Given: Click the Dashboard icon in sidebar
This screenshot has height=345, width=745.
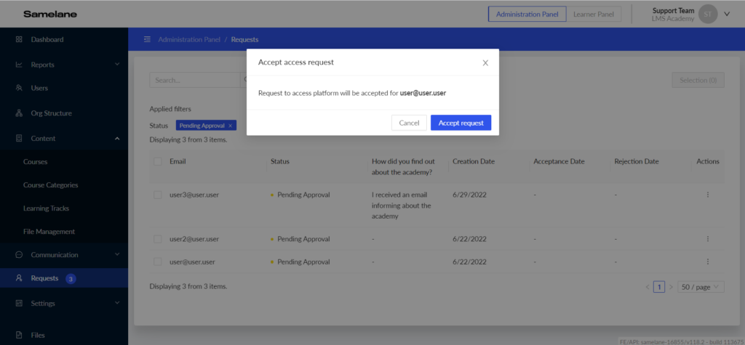Looking at the screenshot, I should tap(19, 39).
